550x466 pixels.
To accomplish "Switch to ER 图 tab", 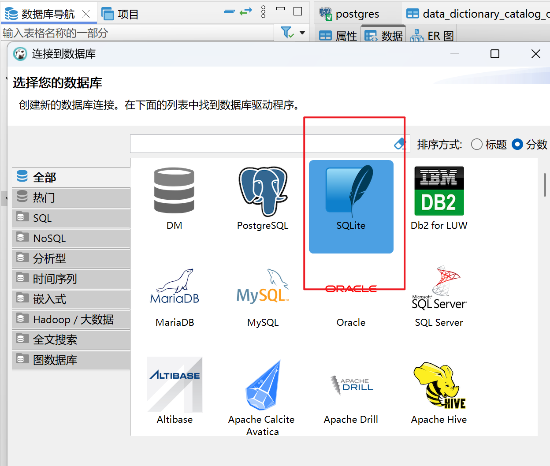I will (432, 36).
